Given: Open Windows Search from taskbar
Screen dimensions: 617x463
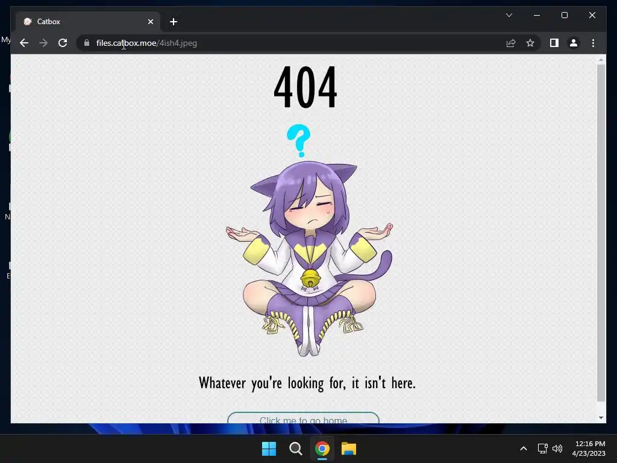Looking at the screenshot, I should tap(295, 449).
